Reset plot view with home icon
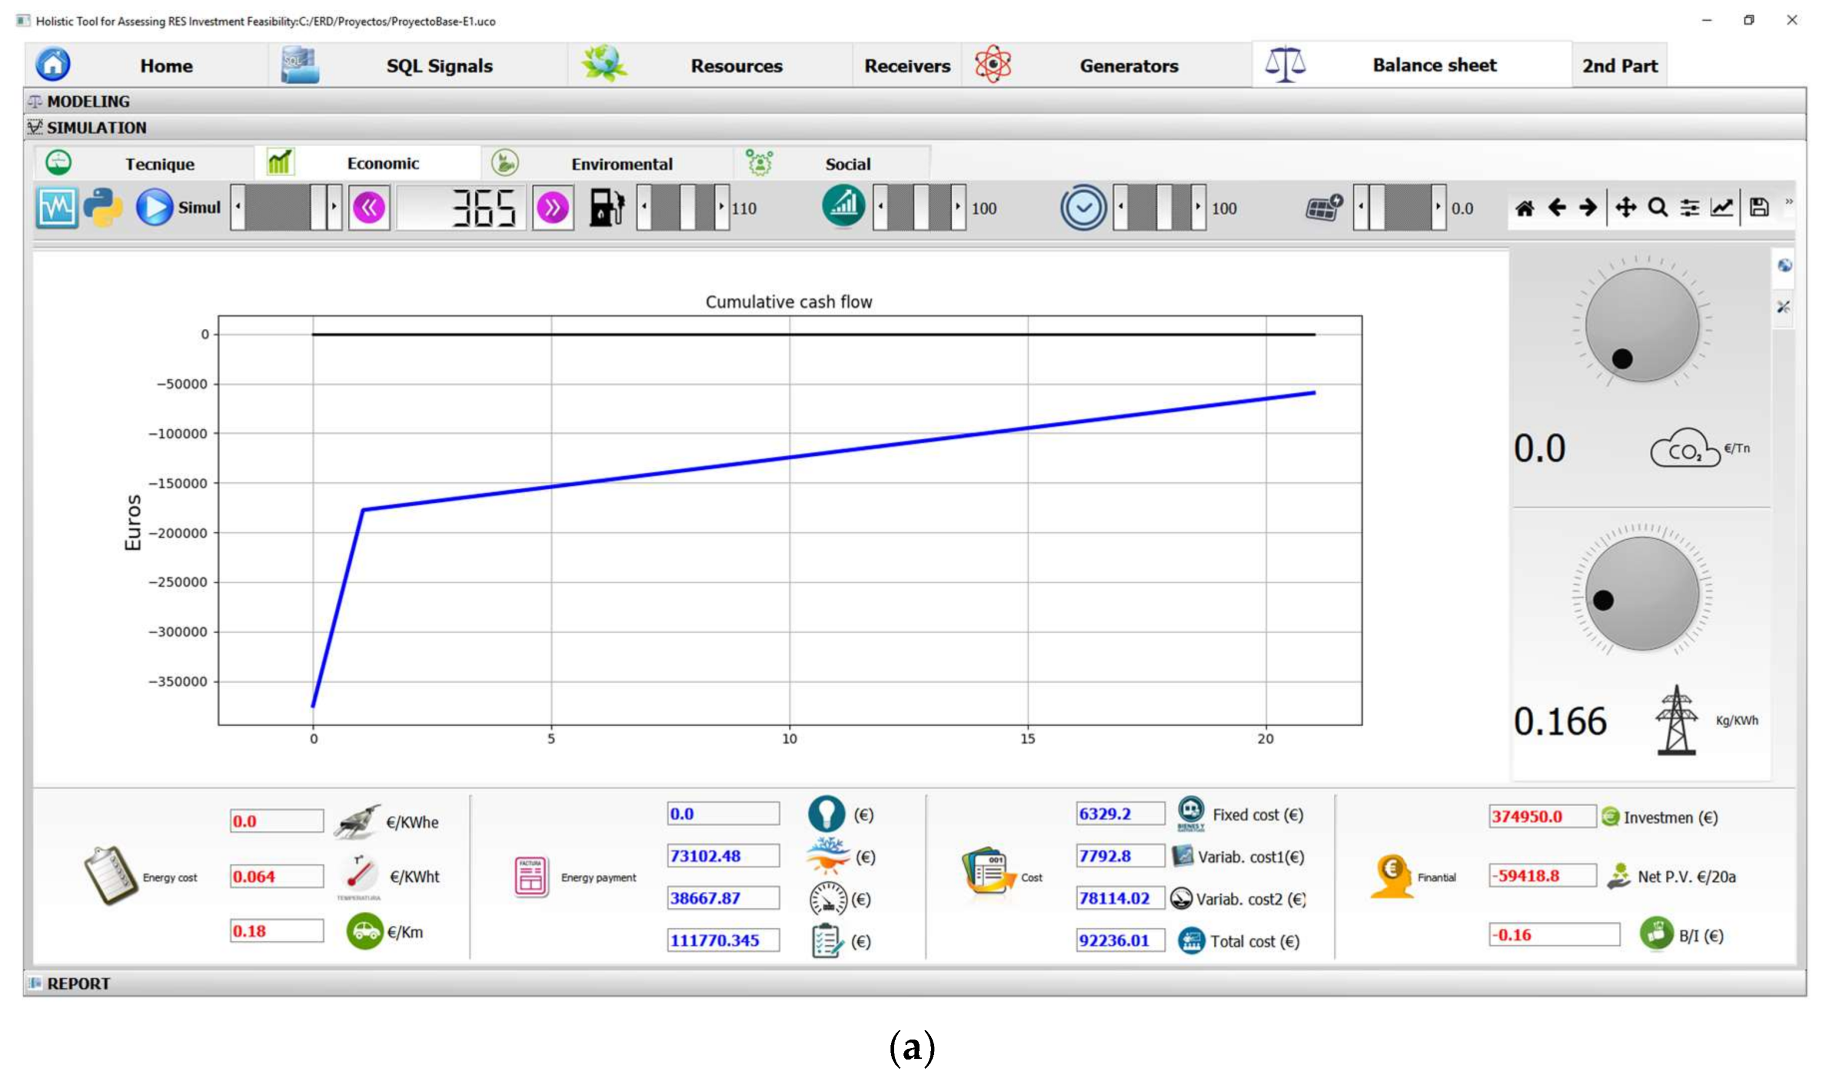 click(1525, 208)
